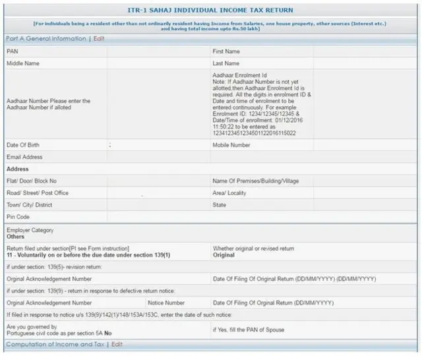Click the PAN field label
This screenshot has height=356, width=422.
pos(13,51)
